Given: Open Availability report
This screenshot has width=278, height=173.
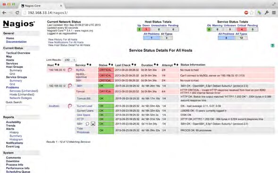Looking at the screenshot, I should coord(14,122).
